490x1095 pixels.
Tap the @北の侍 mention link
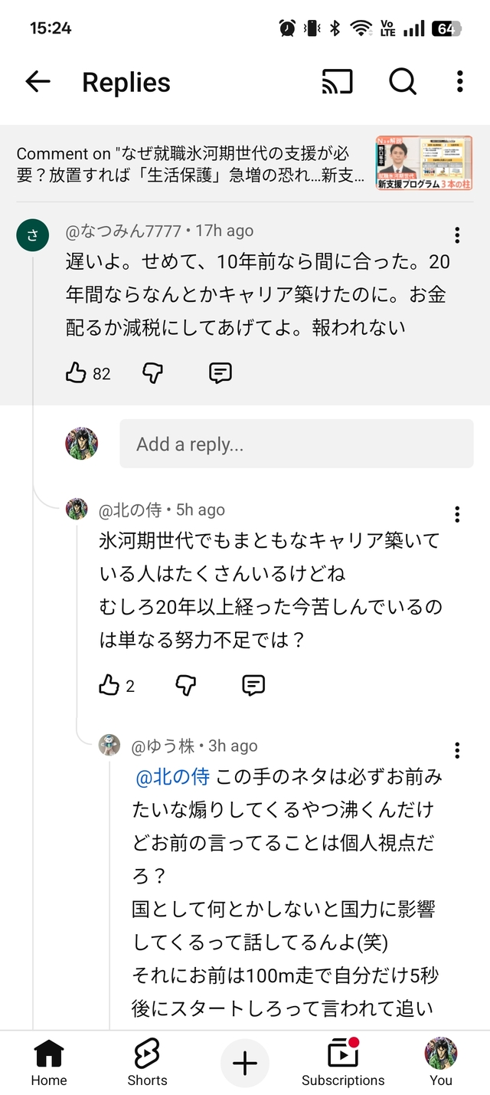coord(172,777)
